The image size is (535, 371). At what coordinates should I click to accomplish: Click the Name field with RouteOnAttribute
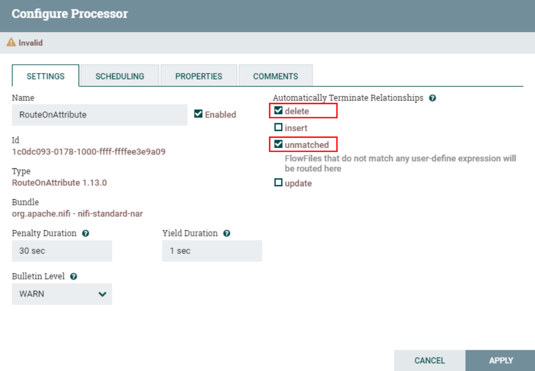[100, 115]
